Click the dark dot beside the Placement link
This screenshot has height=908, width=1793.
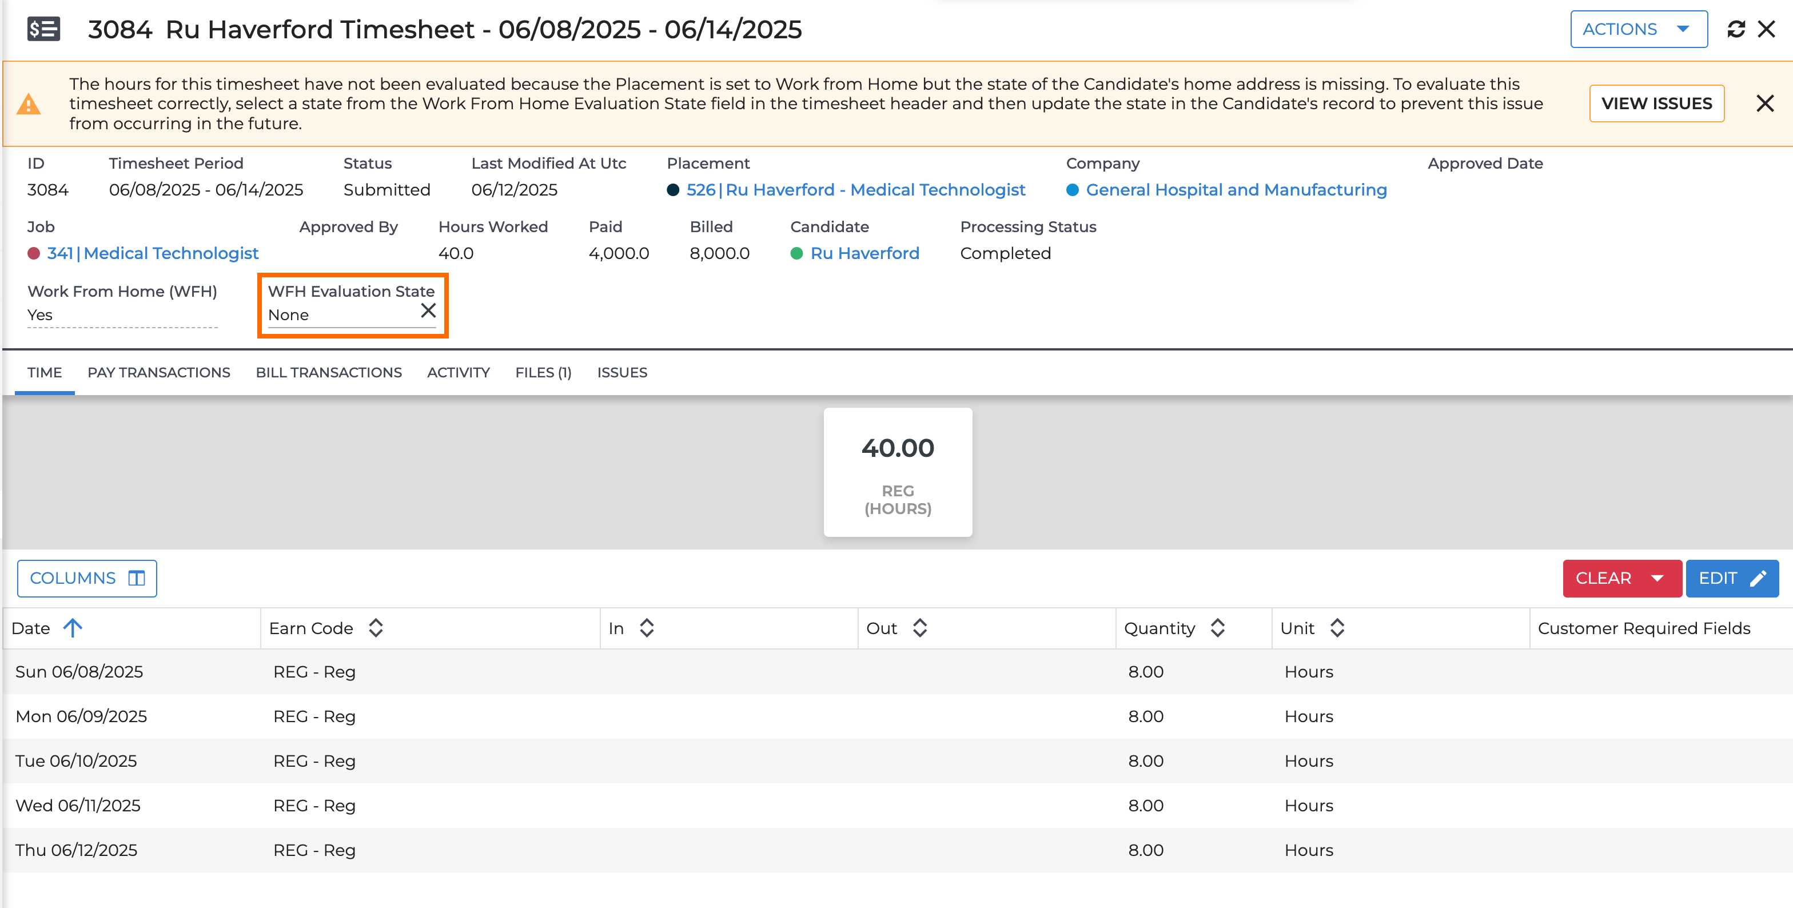point(673,190)
